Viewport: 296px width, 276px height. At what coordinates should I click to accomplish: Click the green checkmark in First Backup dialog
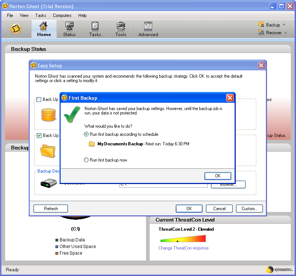point(72,114)
